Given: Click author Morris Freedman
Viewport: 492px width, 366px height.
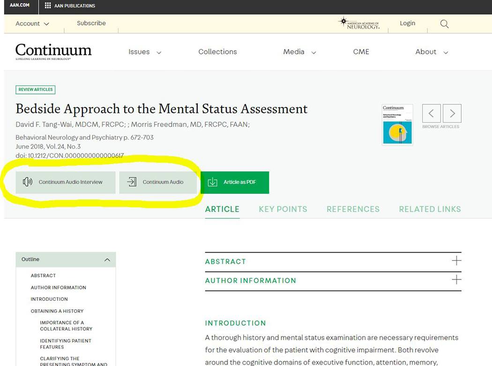Looking at the screenshot, I should (189, 124).
